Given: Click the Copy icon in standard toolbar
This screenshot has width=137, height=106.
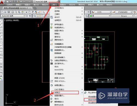Looking at the screenshot, I should [x=30, y=12].
